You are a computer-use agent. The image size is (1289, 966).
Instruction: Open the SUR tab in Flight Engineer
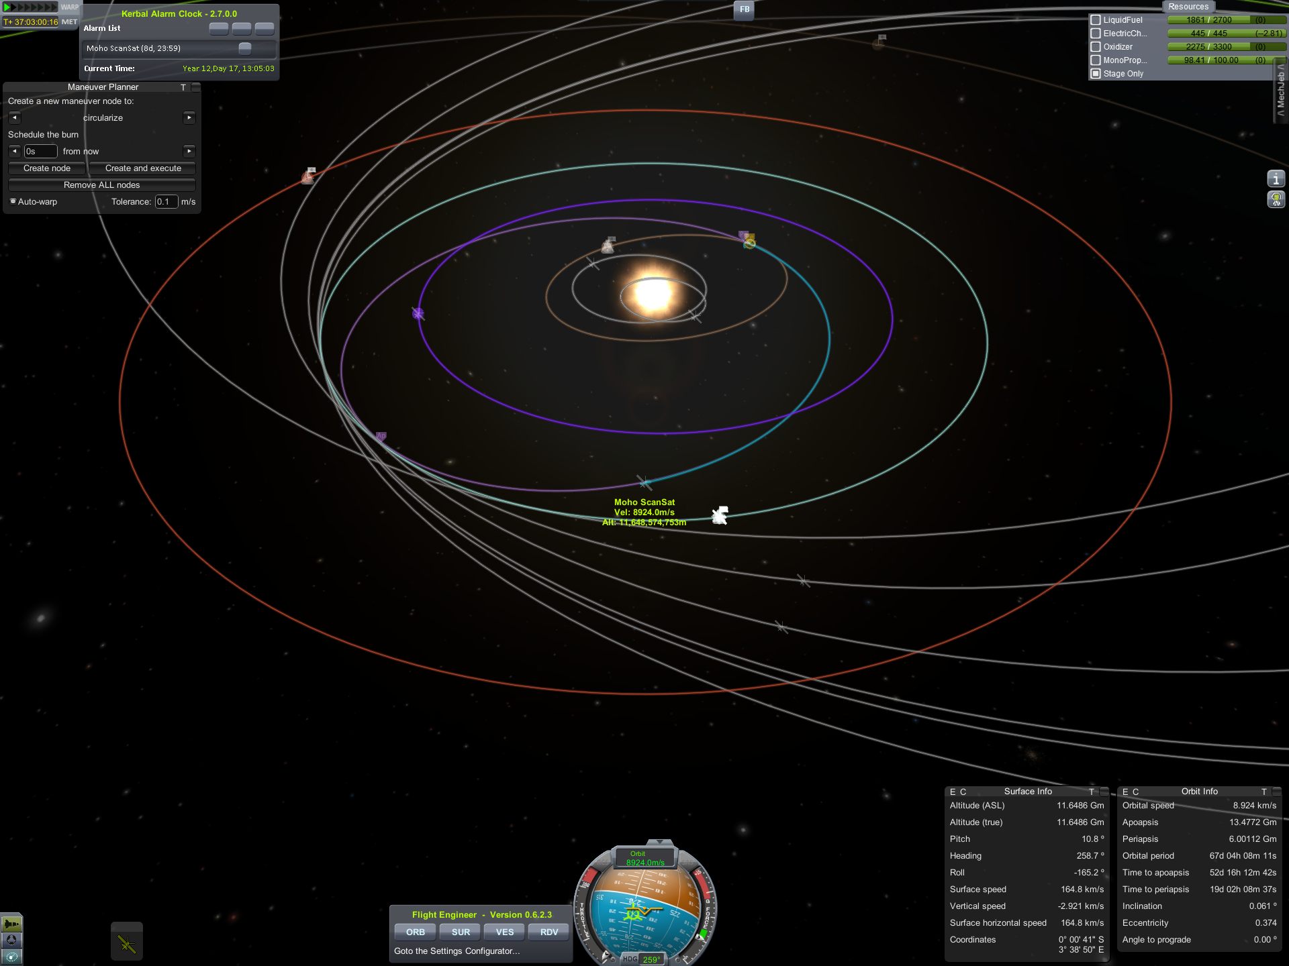click(461, 932)
